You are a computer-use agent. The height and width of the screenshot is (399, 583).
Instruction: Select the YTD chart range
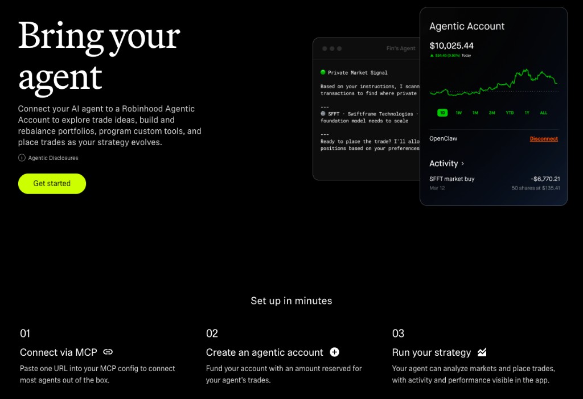point(510,113)
